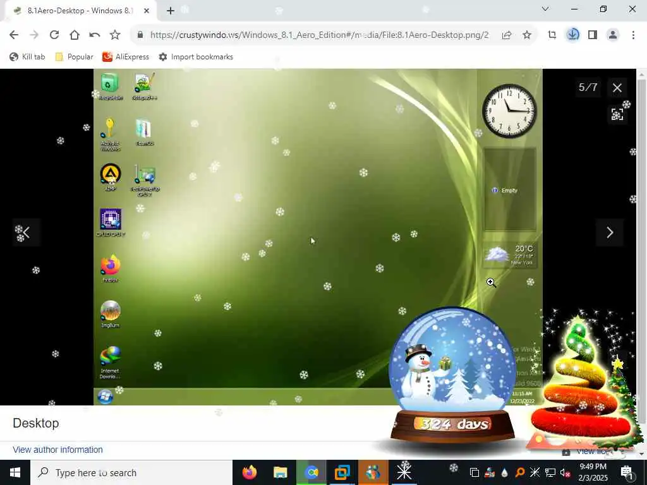The height and width of the screenshot is (485, 647).
Task: Click the orange magnifier tray icon
Action: click(519, 472)
